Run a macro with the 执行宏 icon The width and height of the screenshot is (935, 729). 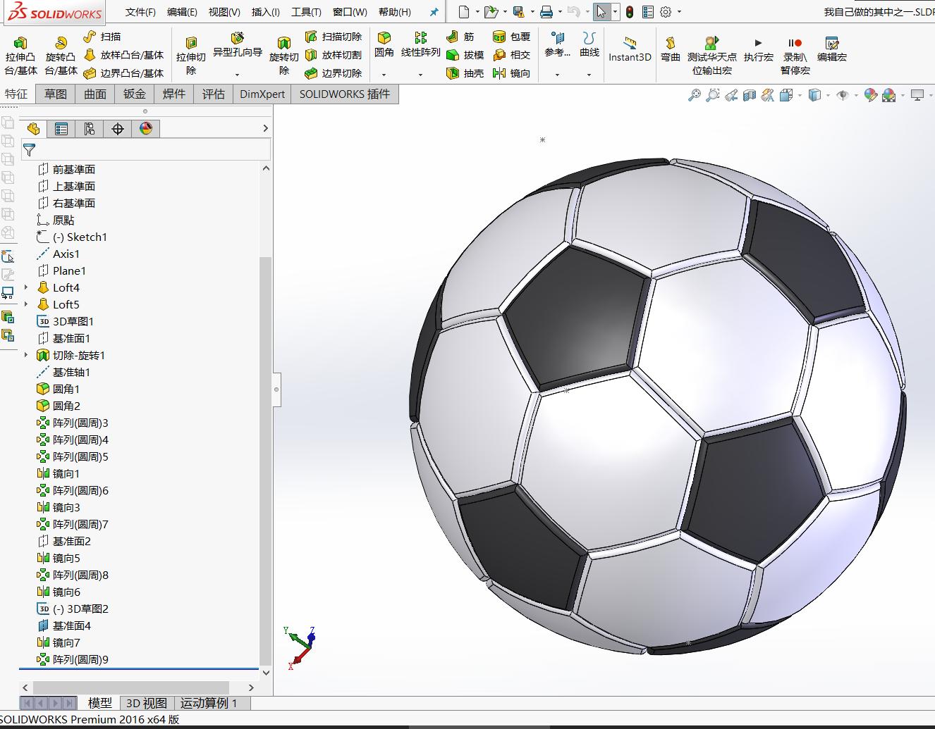[758, 48]
